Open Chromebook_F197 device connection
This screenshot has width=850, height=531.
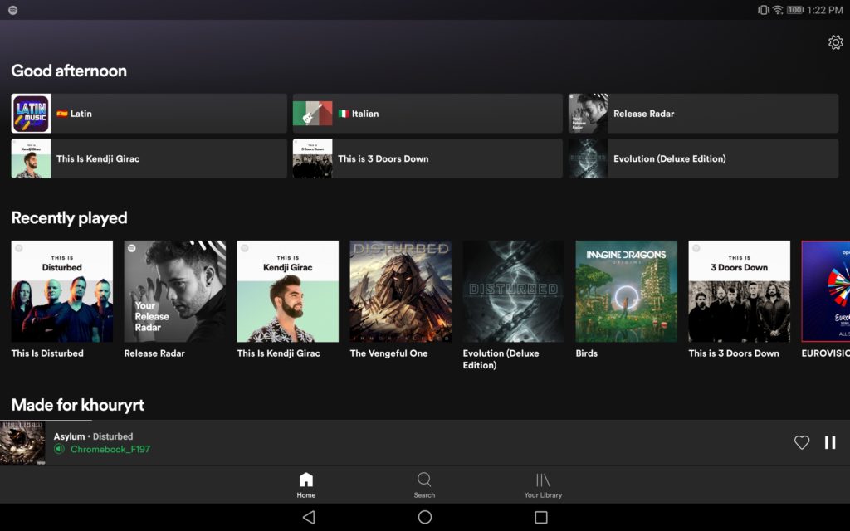[110, 450]
